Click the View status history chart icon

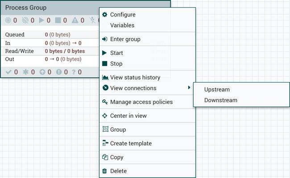(105, 78)
